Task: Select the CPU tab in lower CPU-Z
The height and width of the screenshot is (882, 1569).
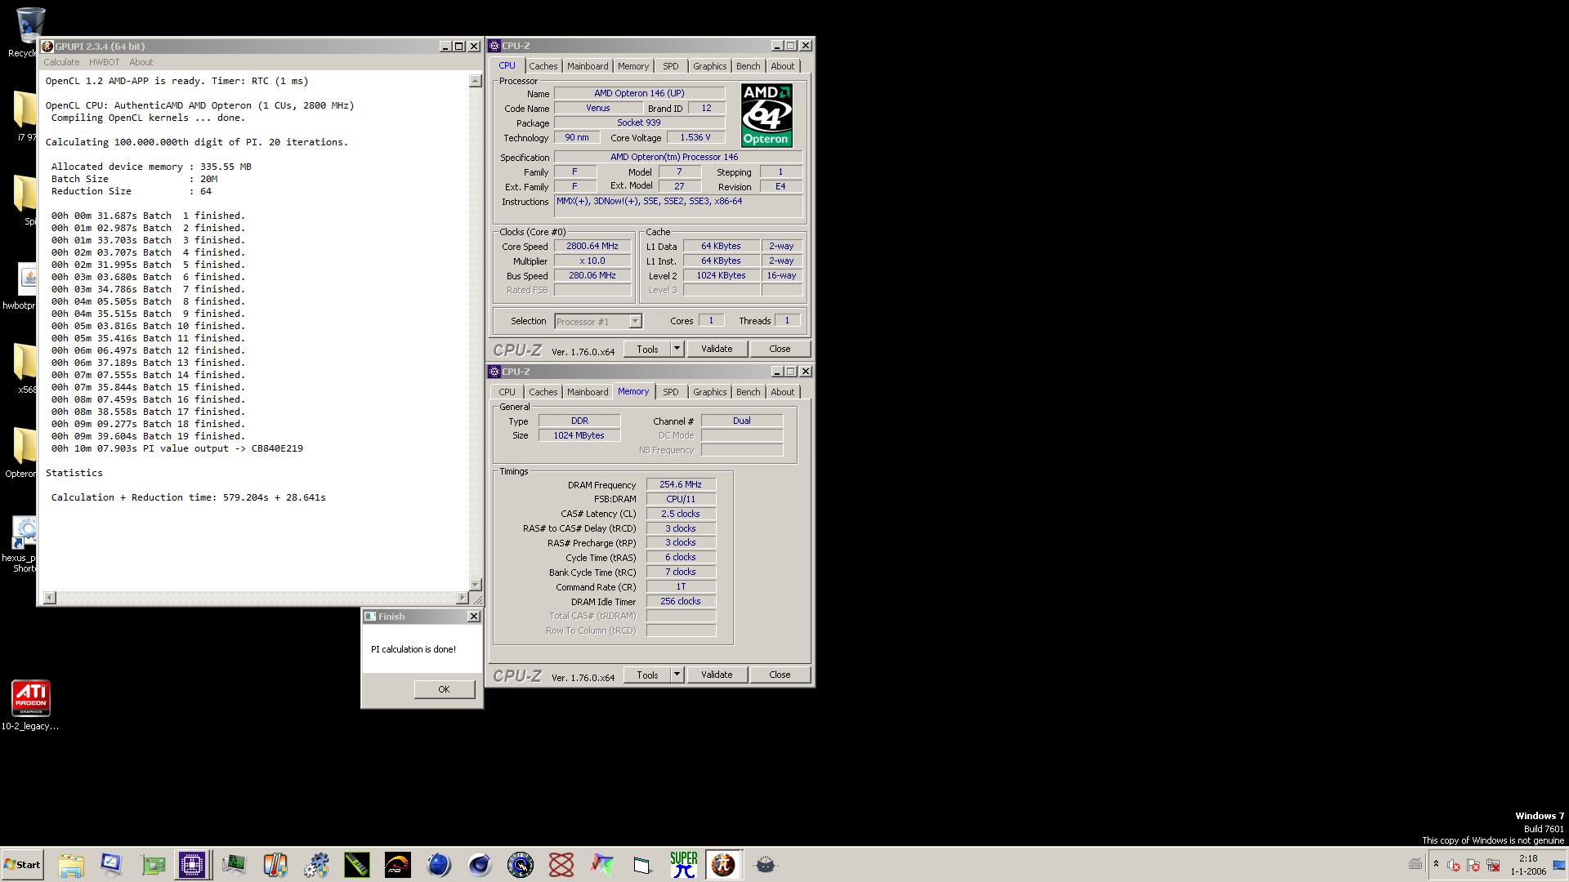Action: pos(507,392)
